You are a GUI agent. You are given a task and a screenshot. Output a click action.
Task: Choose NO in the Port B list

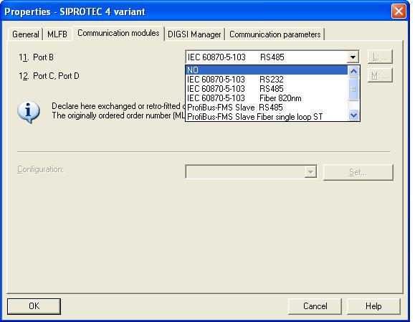click(x=267, y=70)
